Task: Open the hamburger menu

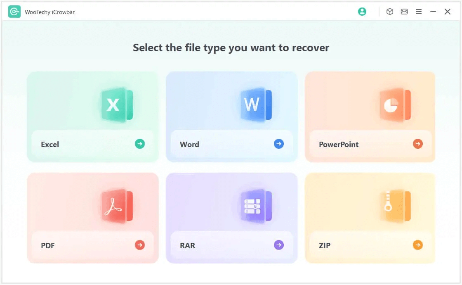Action: coord(419,12)
